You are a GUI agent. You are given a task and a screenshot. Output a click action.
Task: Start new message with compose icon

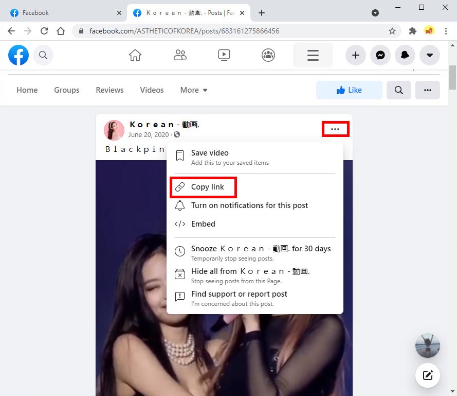428,375
